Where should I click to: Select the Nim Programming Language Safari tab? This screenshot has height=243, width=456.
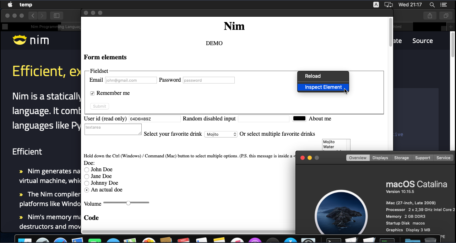(41, 27)
